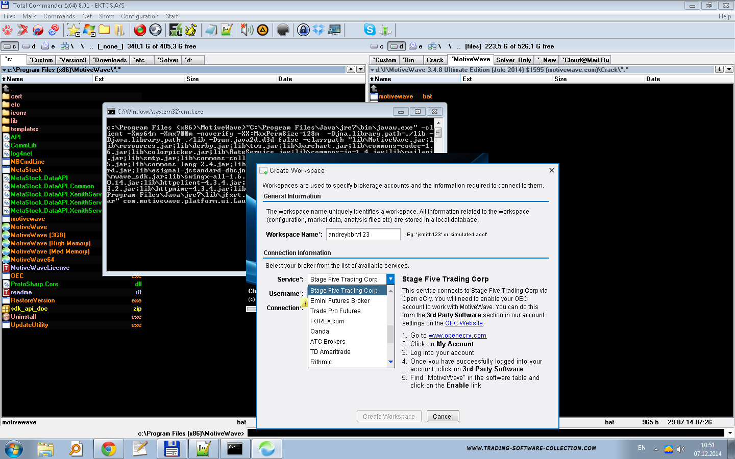Image resolution: width=735 pixels, height=459 pixels.
Task: Click the Workspace Name text field
Action: [x=363, y=235]
